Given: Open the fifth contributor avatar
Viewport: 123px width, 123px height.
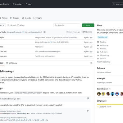Looking at the screenshot, I should click(117, 94).
